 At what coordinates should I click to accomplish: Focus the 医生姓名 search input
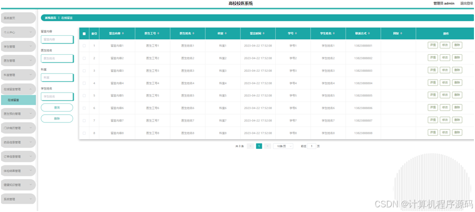point(57,58)
